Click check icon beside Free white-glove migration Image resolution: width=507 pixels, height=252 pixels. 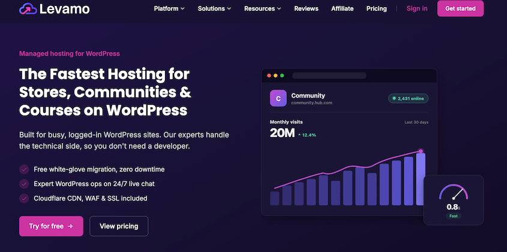[24, 169]
